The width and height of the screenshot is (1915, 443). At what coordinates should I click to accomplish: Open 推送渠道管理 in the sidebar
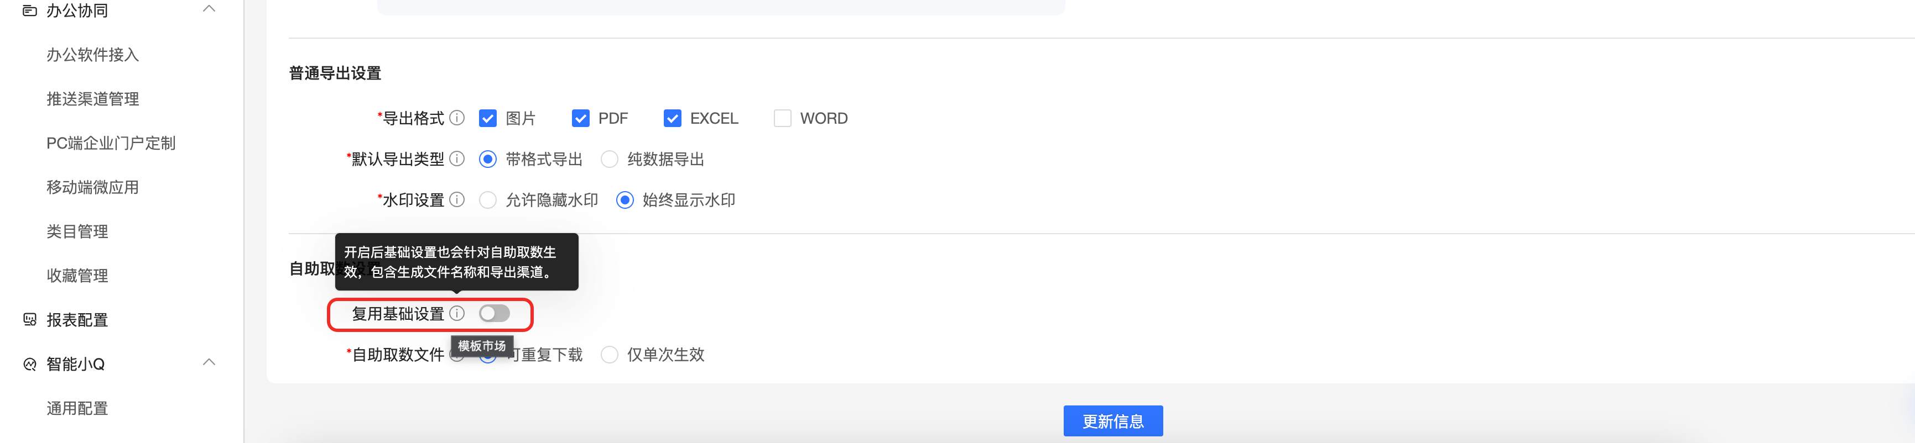(x=93, y=99)
